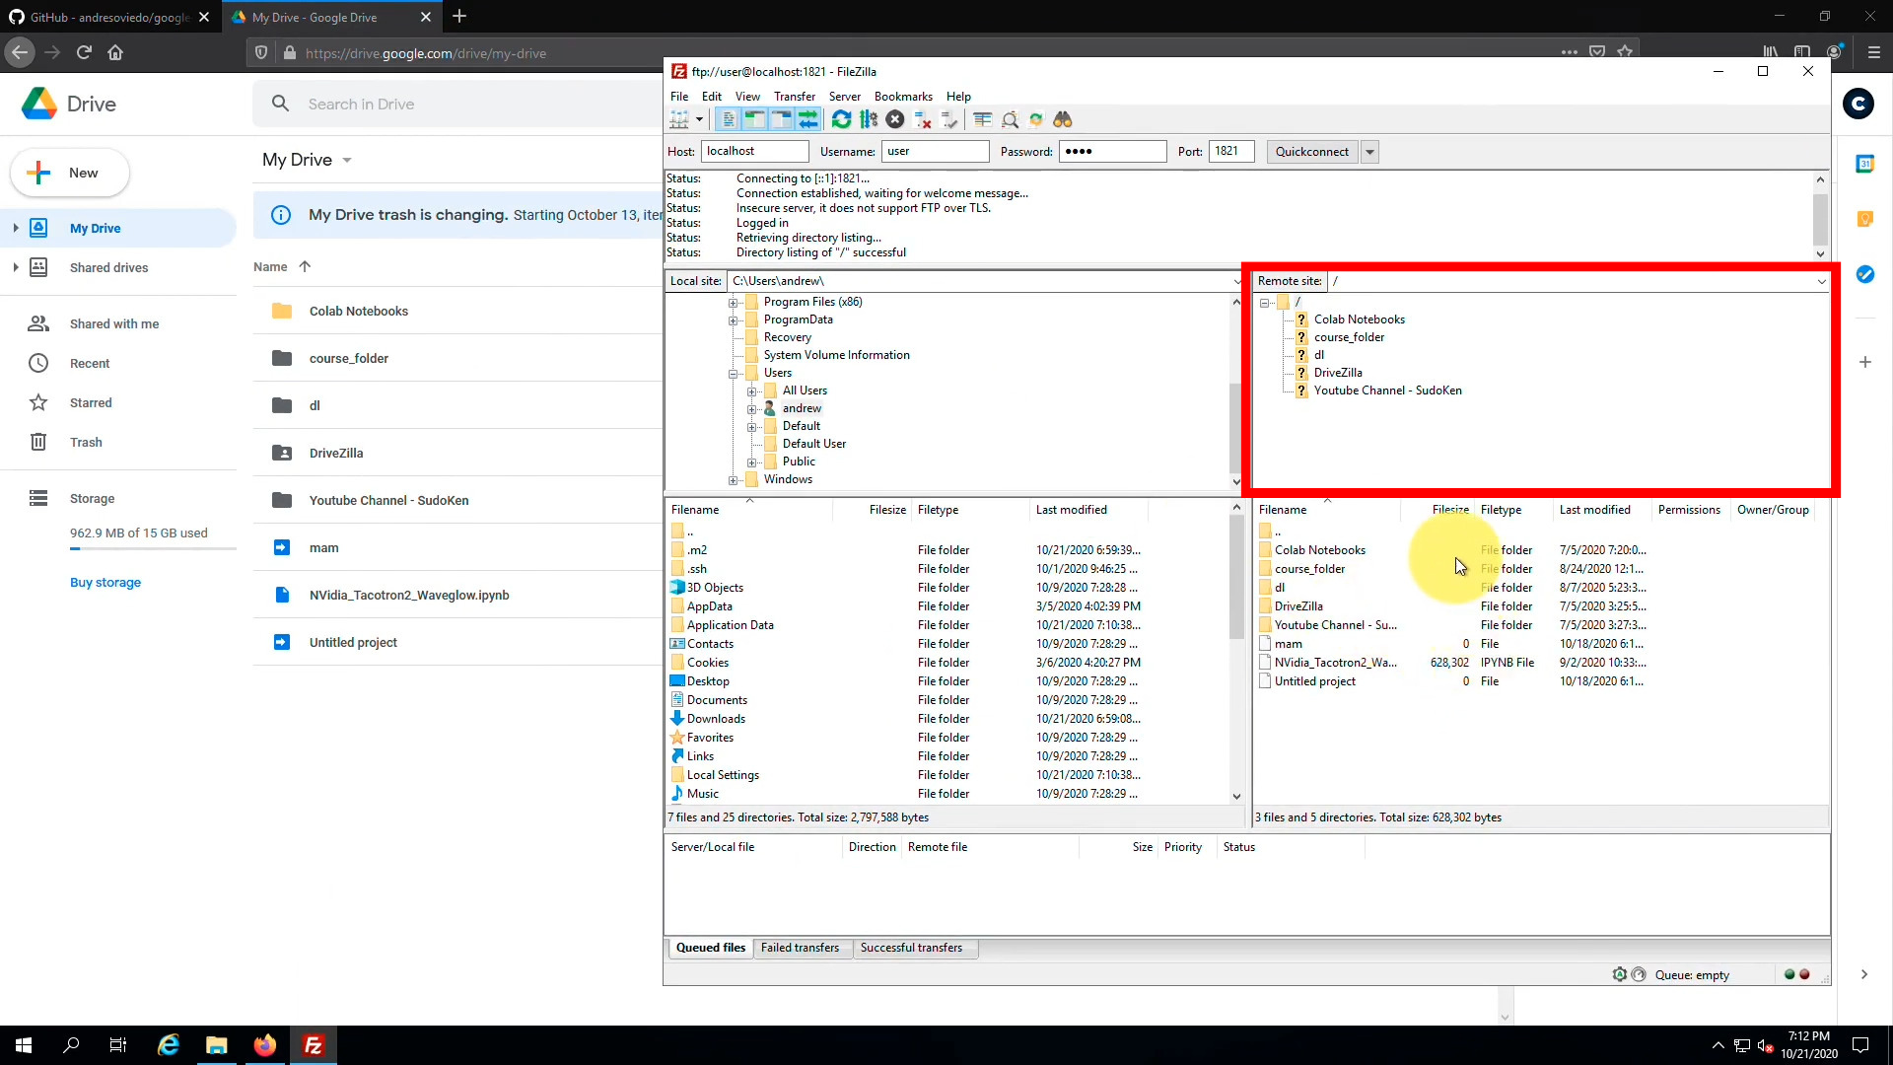
Task: Open Quickconnect history dropdown arrow
Action: tap(1370, 152)
